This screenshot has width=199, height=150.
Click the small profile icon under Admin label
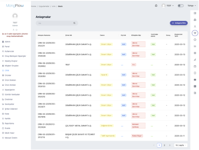[x=13, y=30]
